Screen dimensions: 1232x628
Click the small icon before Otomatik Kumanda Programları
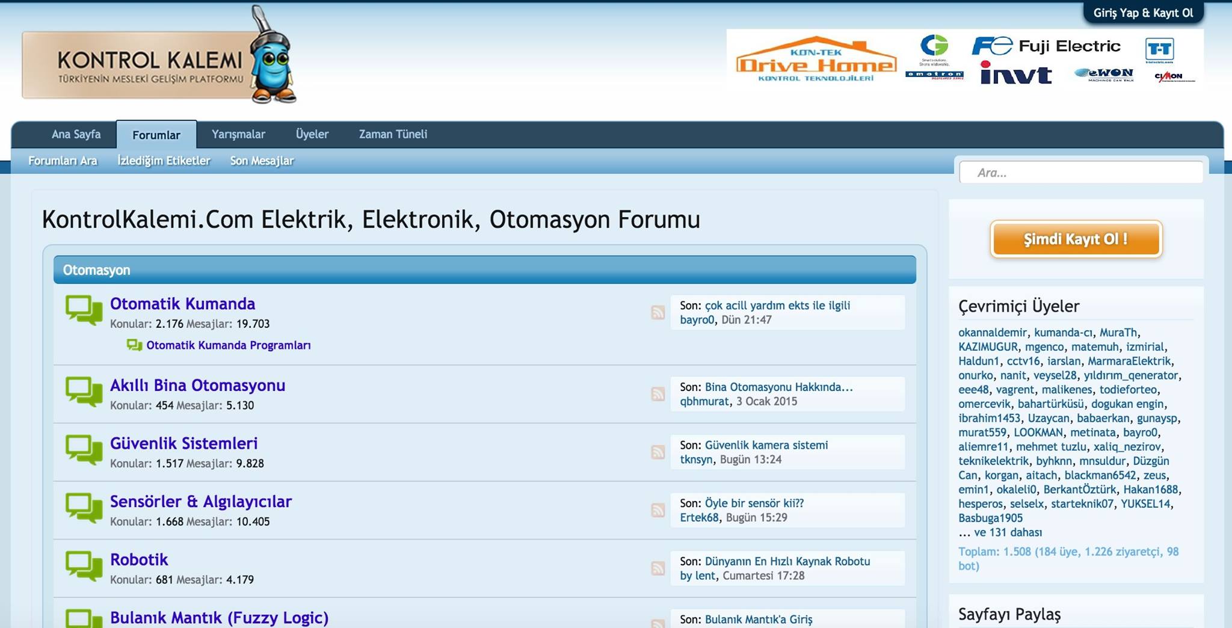point(134,345)
